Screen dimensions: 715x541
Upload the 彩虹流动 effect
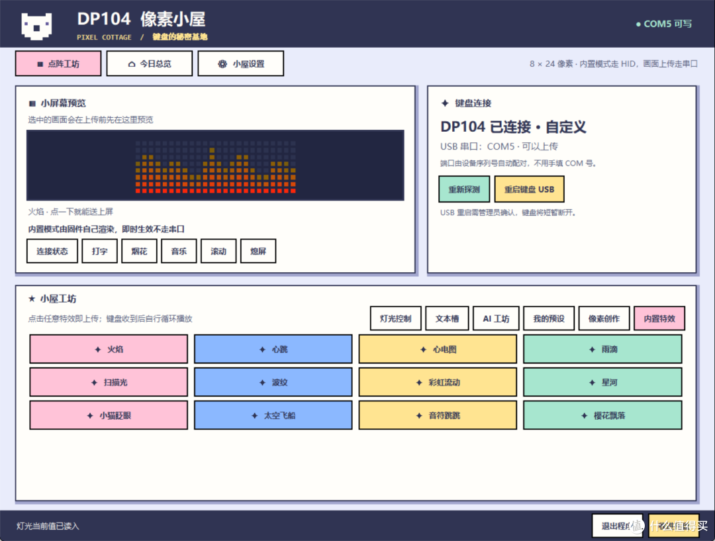(438, 382)
